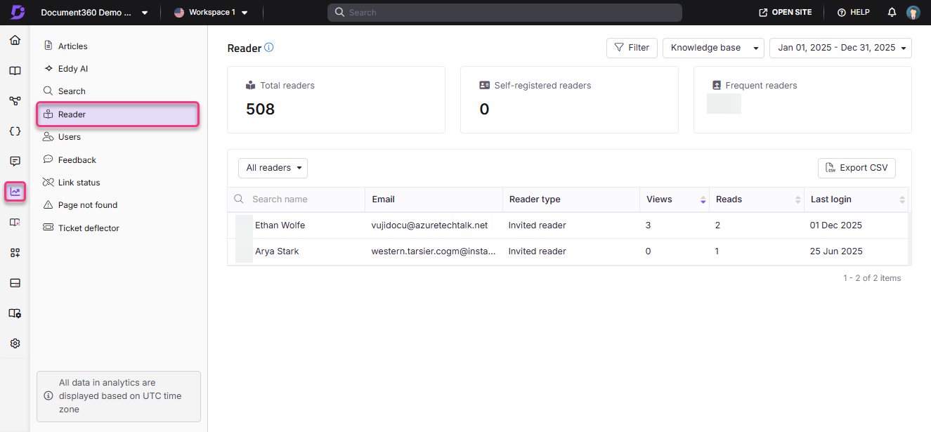This screenshot has height=432, width=931.
Task: Open the API documentation braces icon
Action: [x=15, y=131]
